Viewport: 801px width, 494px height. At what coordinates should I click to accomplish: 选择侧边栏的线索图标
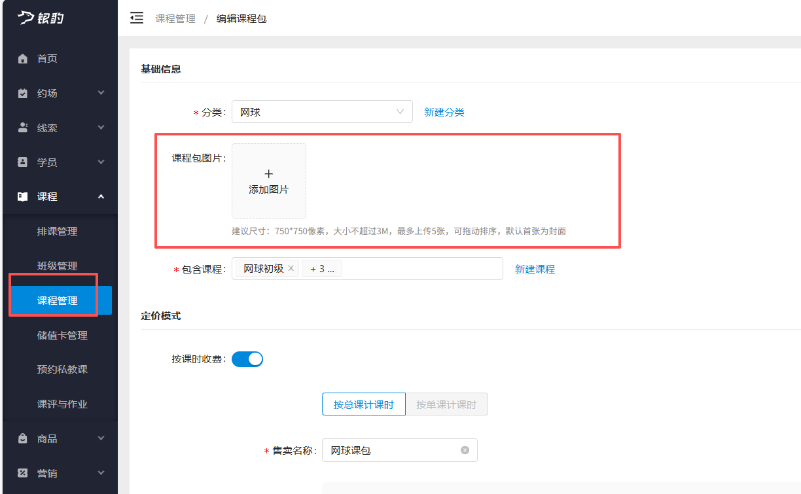[x=22, y=127]
